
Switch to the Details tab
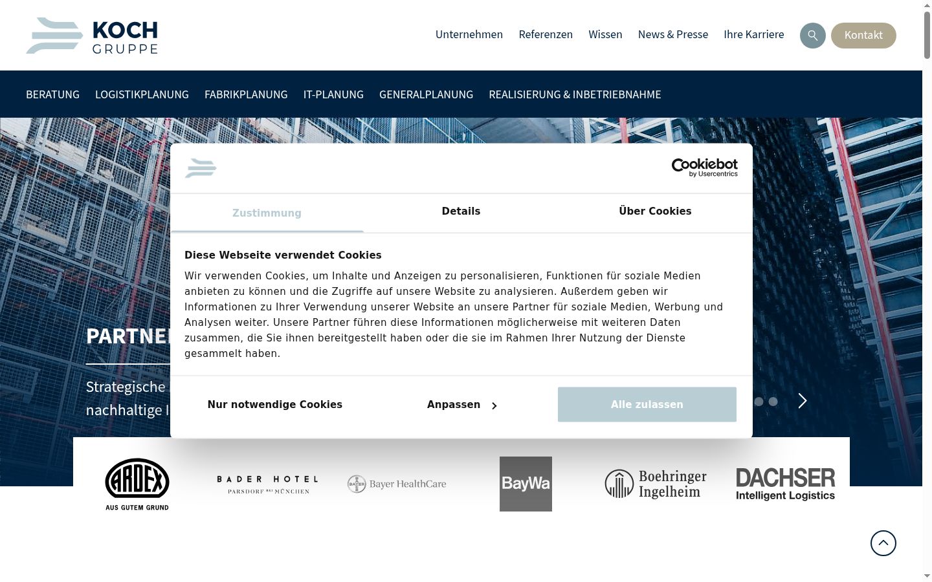point(461,211)
